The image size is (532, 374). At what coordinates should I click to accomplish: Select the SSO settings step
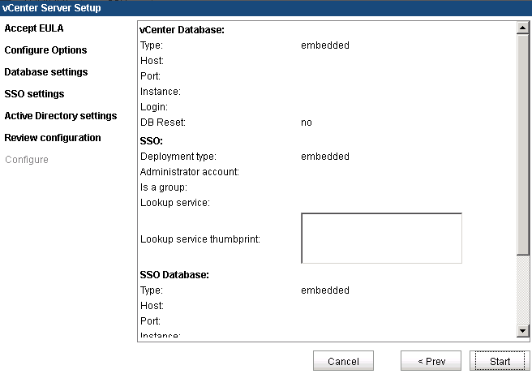(x=34, y=94)
